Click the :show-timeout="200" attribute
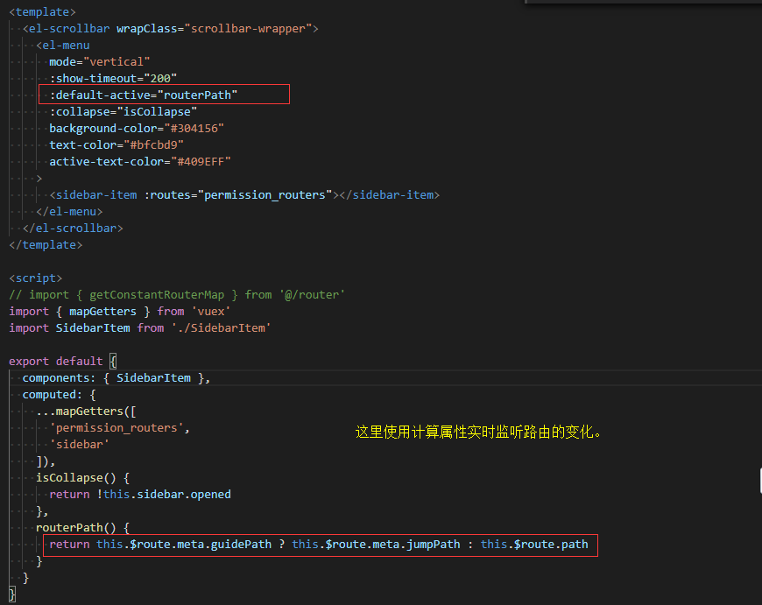The height and width of the screenshot is (605, 762). click(113, 78)
